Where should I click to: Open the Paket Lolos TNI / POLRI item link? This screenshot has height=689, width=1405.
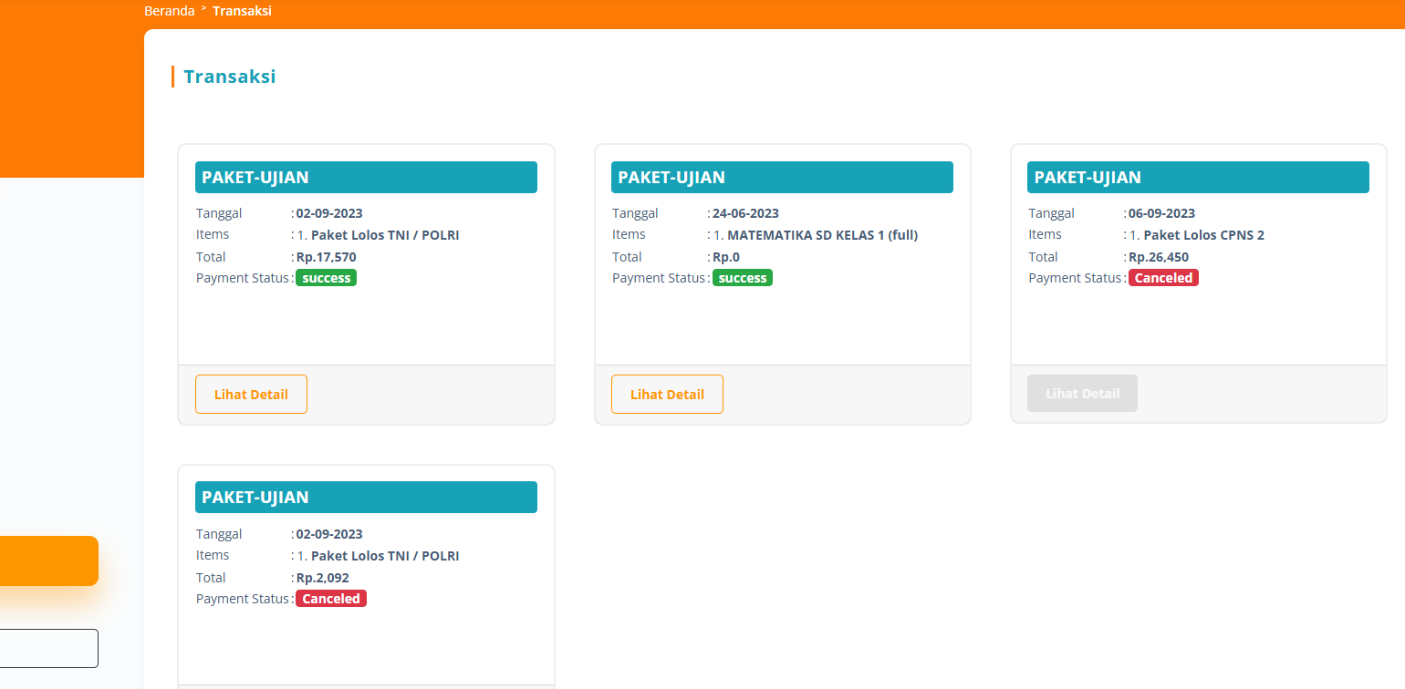385,234
